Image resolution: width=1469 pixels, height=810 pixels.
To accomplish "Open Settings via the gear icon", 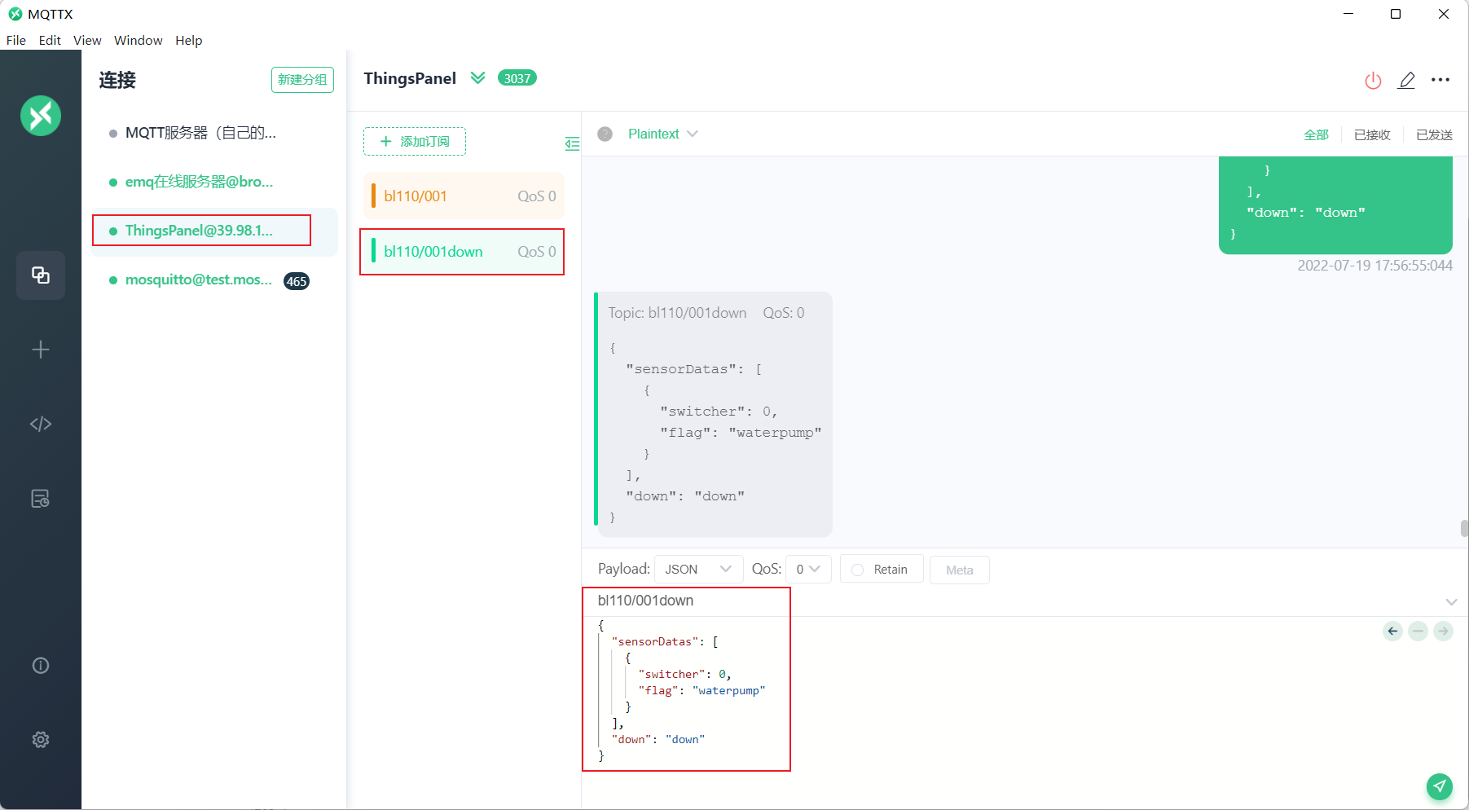I will [x=41, y=740].
